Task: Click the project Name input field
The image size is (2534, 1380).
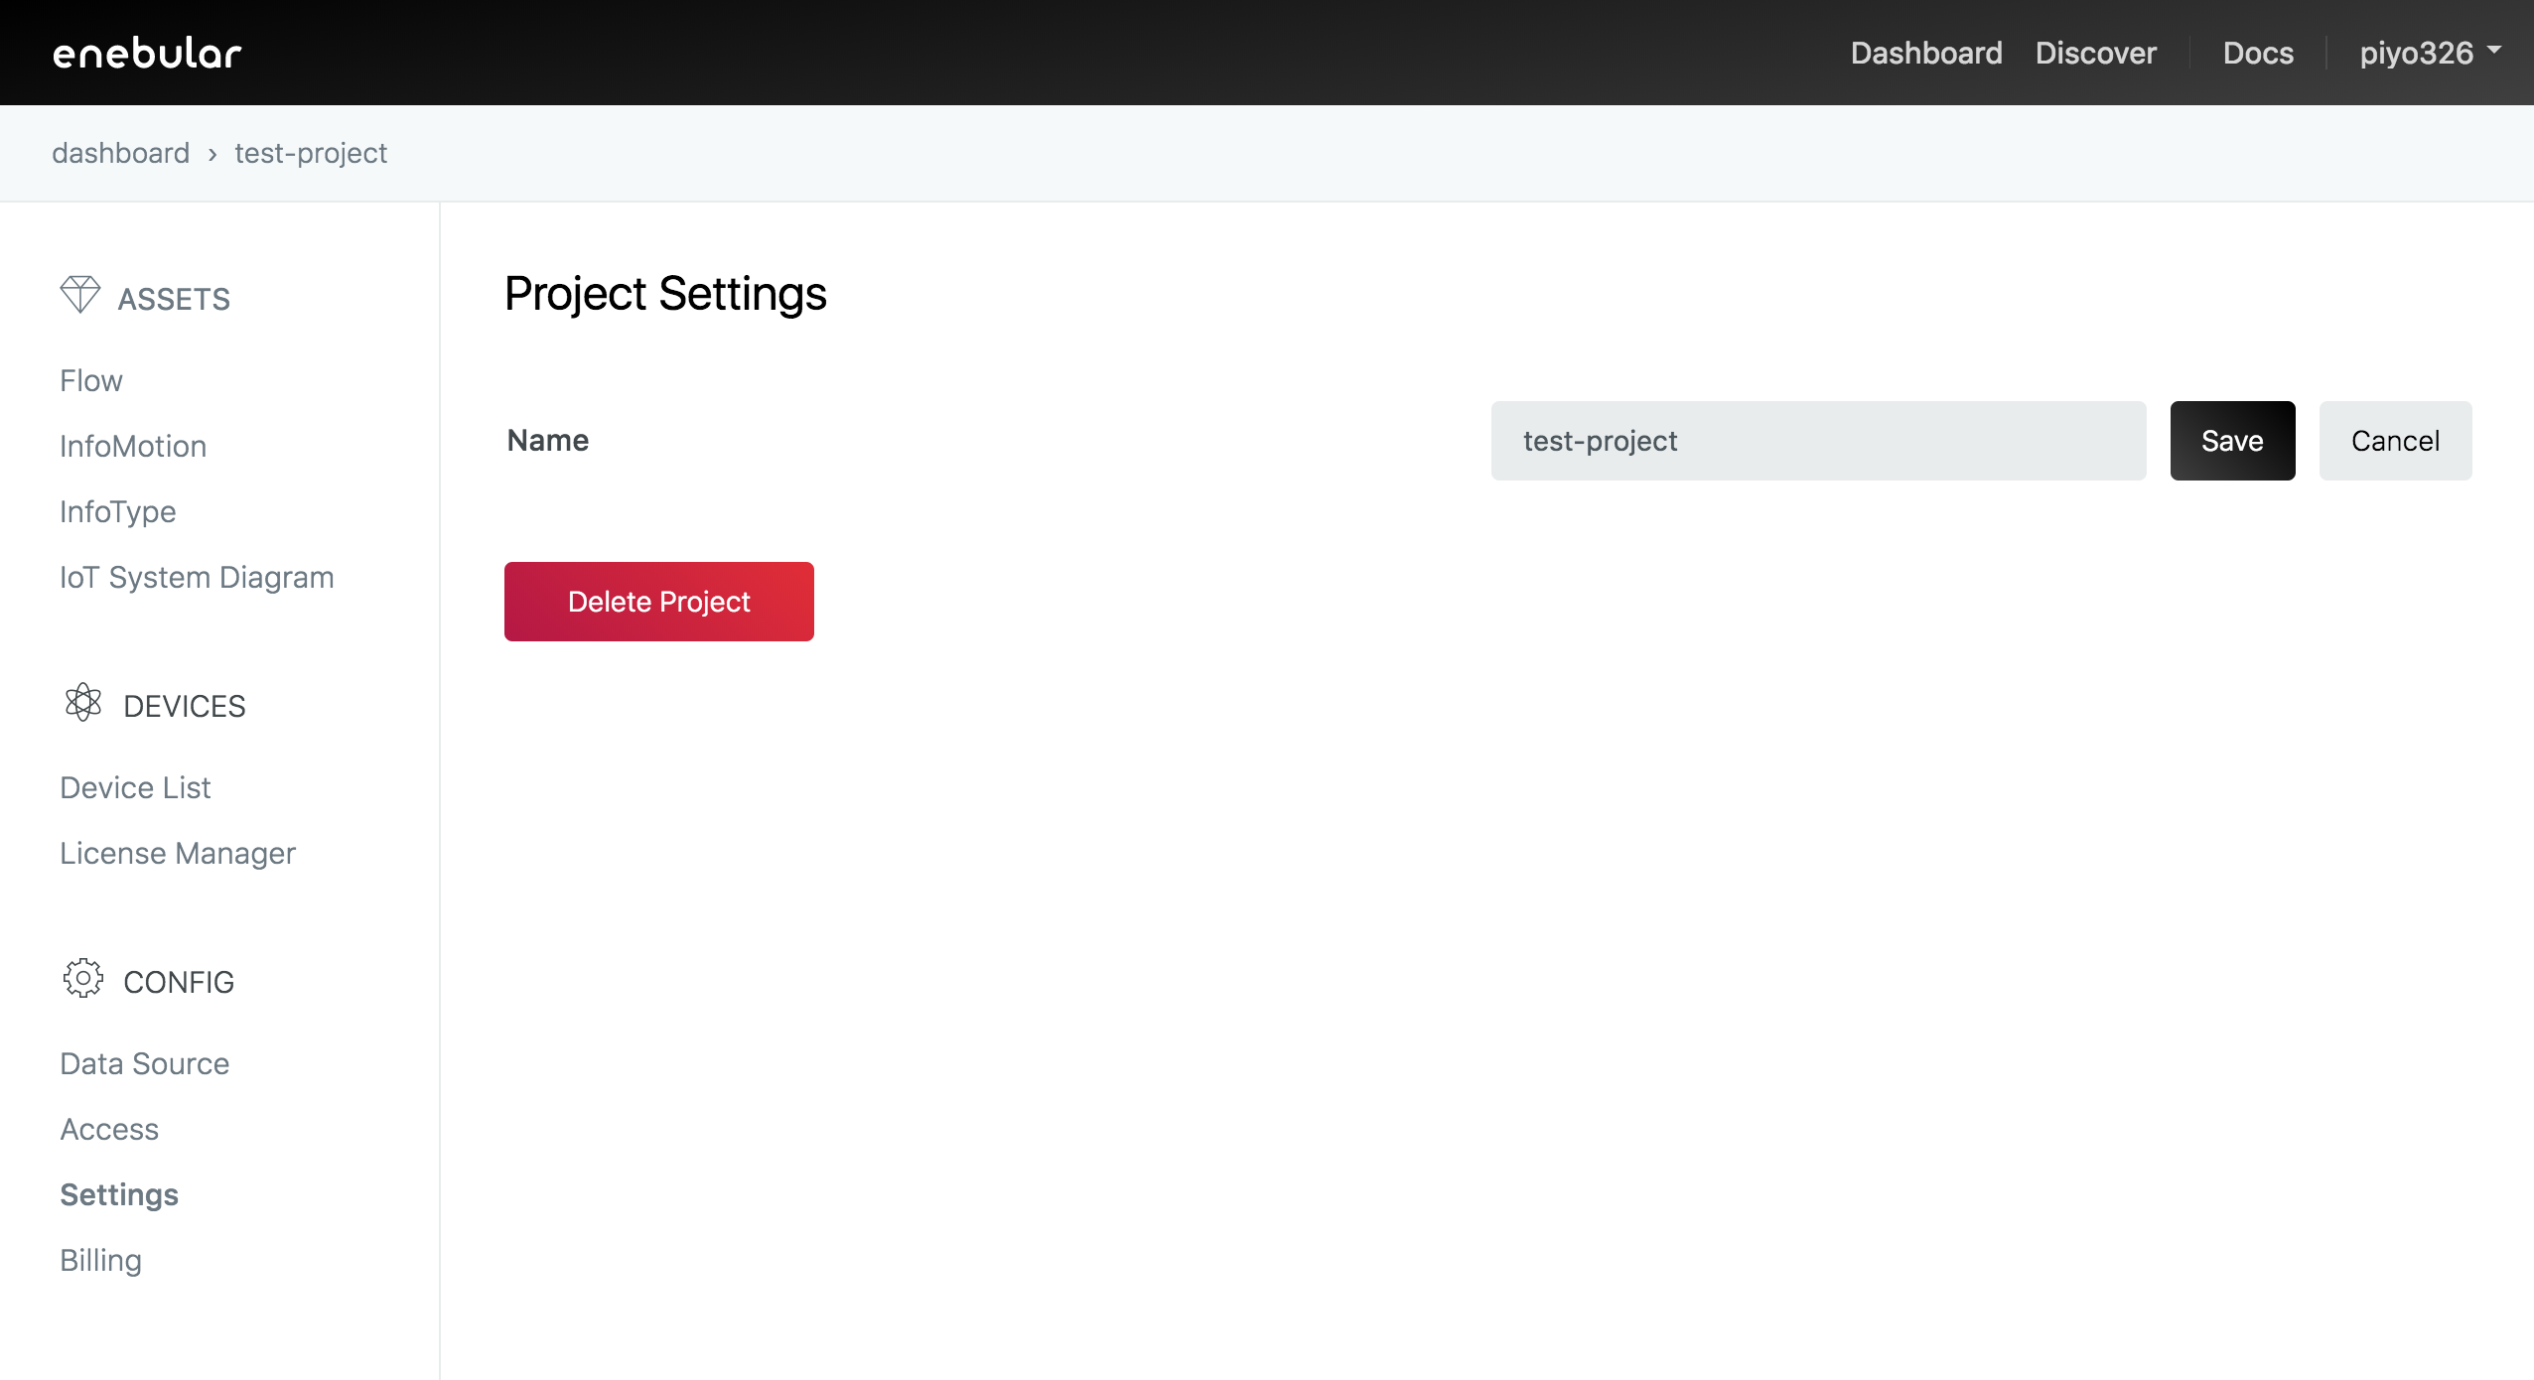Action: click(x=1817, y=441)
